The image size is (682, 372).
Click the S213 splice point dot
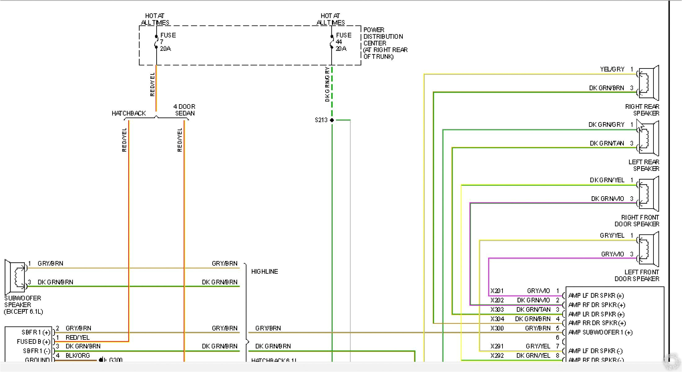click(332, 120)
